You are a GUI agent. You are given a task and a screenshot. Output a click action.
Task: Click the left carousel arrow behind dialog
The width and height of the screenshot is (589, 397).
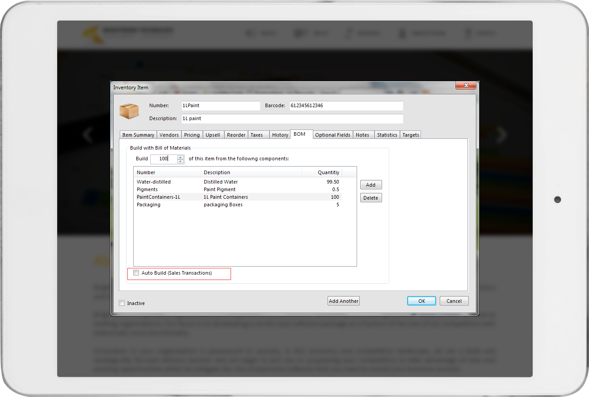pyautogui.click(x=88, y=134)
